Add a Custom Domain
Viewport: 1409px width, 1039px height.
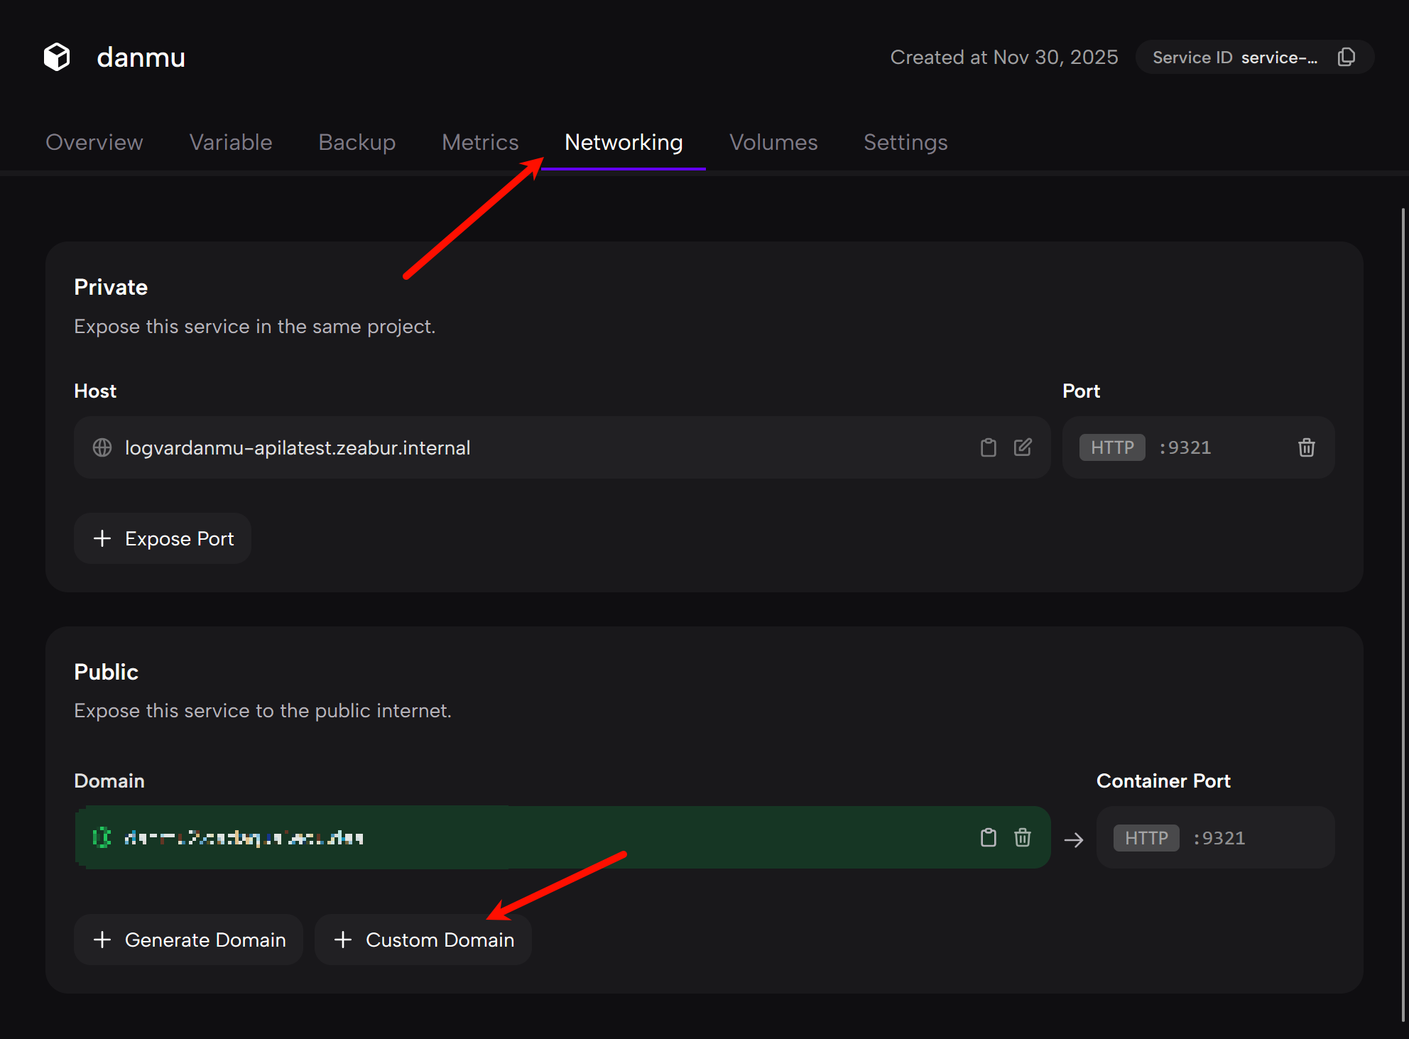423,940
